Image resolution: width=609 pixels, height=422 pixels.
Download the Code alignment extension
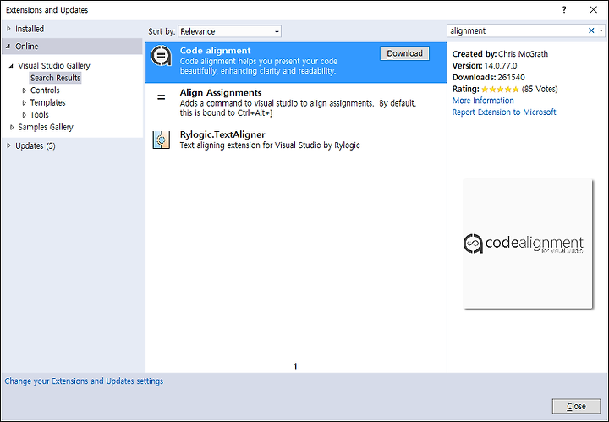(x=404, y=53)
